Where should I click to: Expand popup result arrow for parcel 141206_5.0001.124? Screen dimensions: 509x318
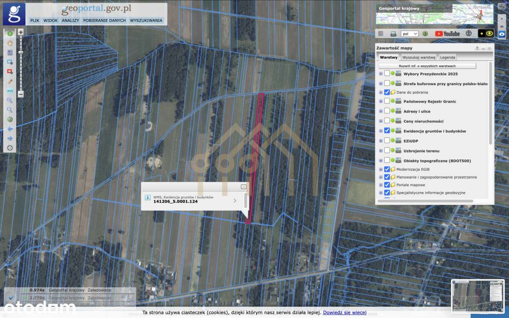pyautogui.click(x=235, y=201)
